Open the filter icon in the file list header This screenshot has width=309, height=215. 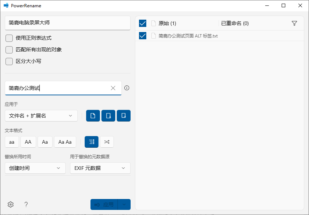pyautogui.click(x=294, y=23)
